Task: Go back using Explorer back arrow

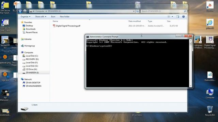Action: tap(20, 11)
